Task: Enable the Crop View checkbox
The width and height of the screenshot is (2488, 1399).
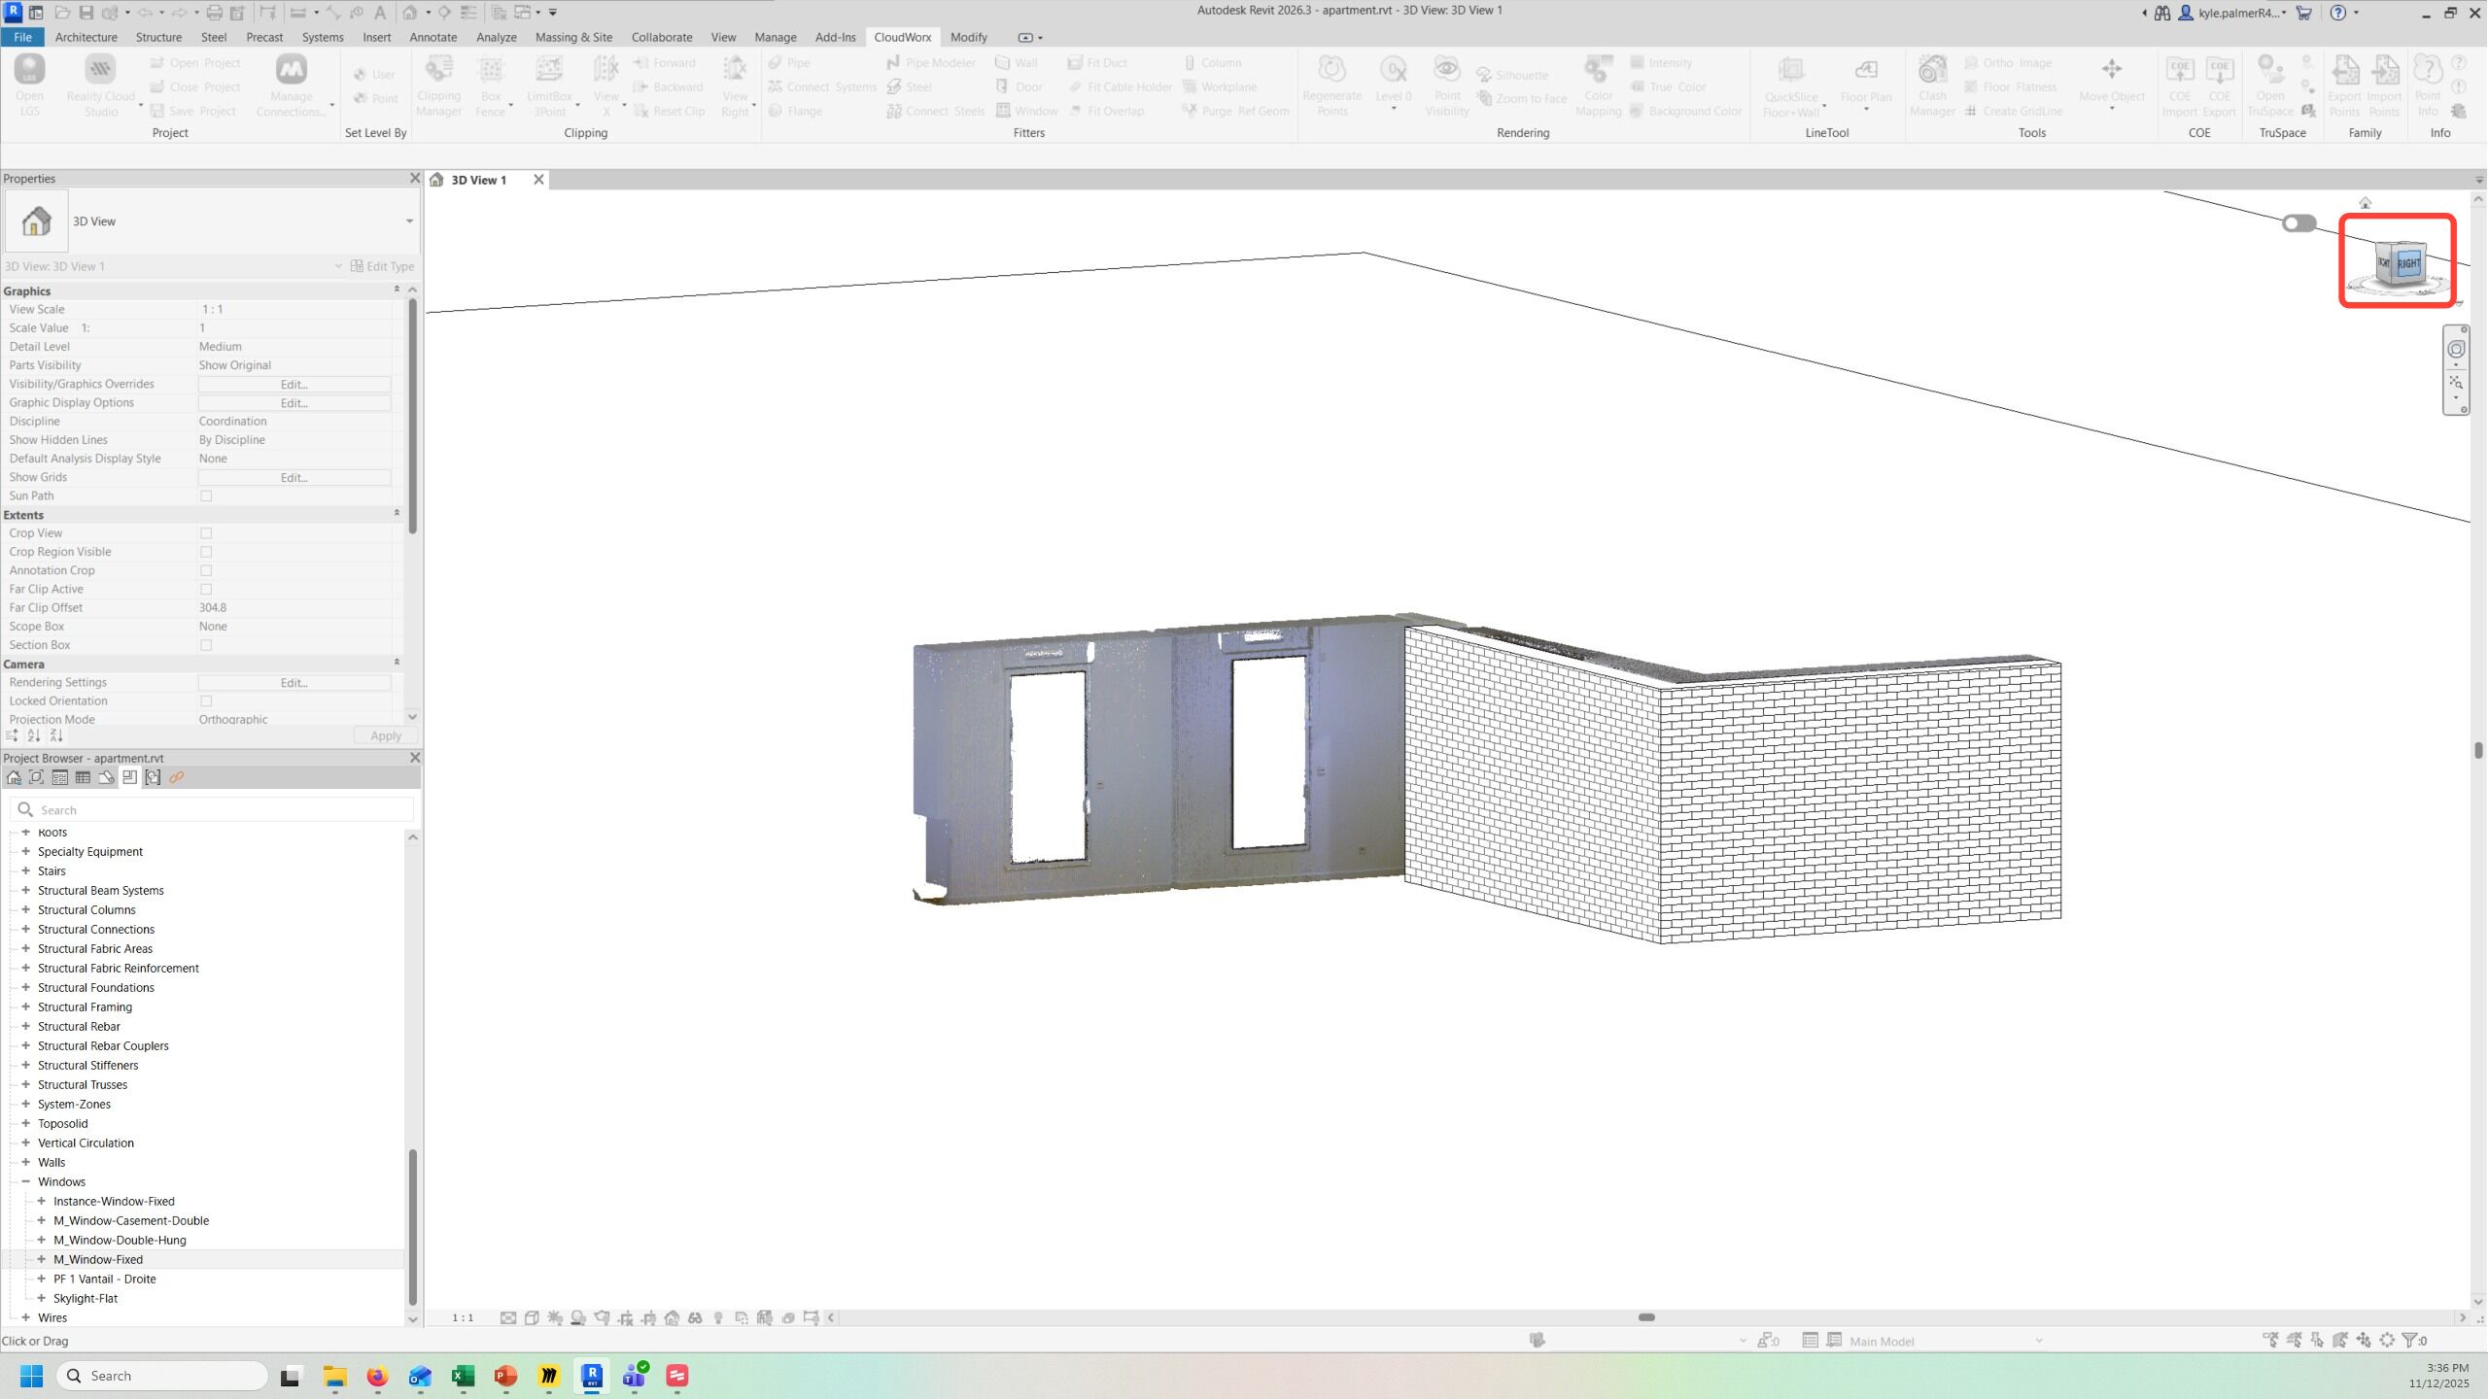Action: tap(206, 533)
